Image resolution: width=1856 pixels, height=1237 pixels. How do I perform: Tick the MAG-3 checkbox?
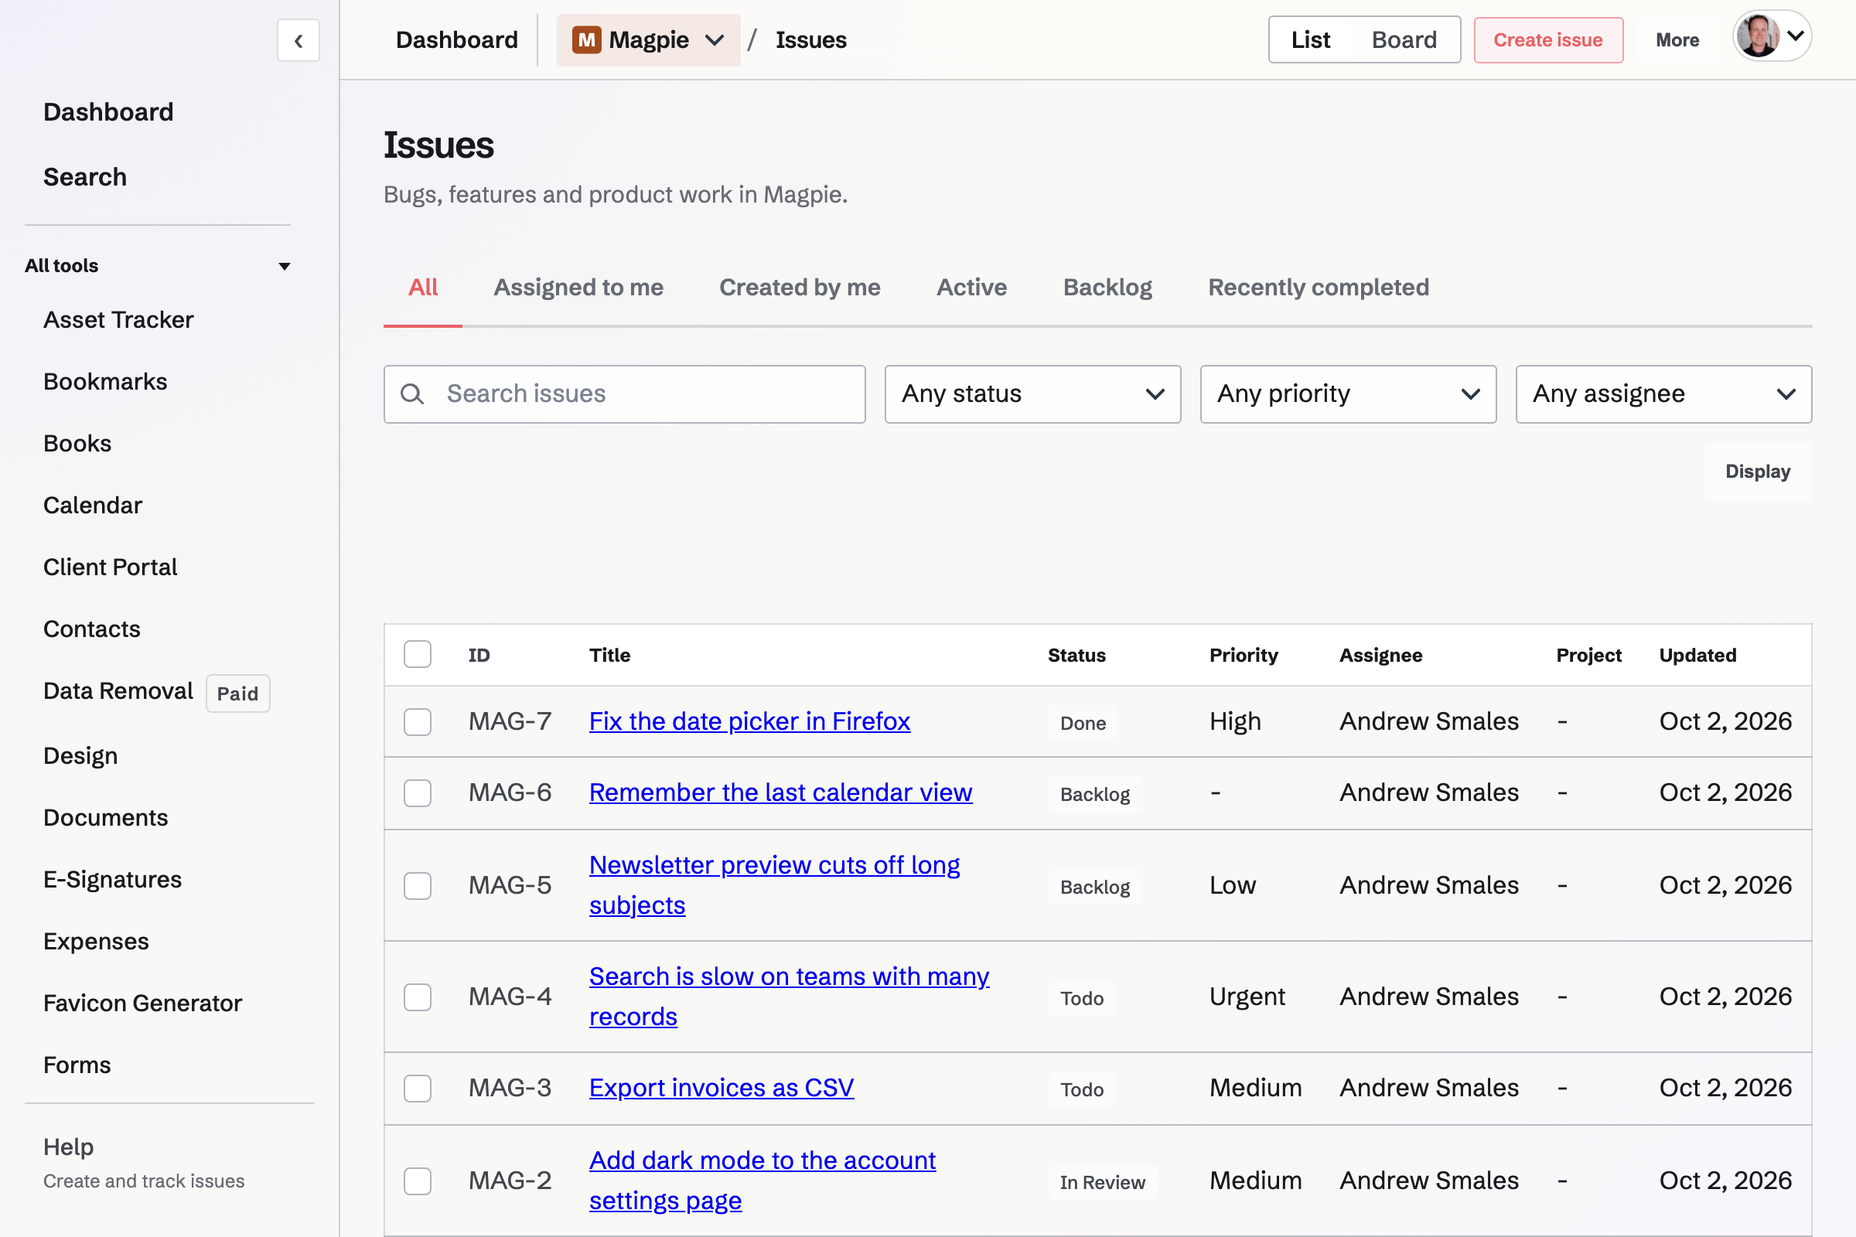coord(418,1088)
